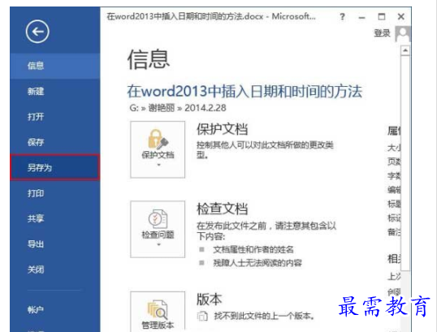Click the scrollbar up arrow

(x=405, y=50)
